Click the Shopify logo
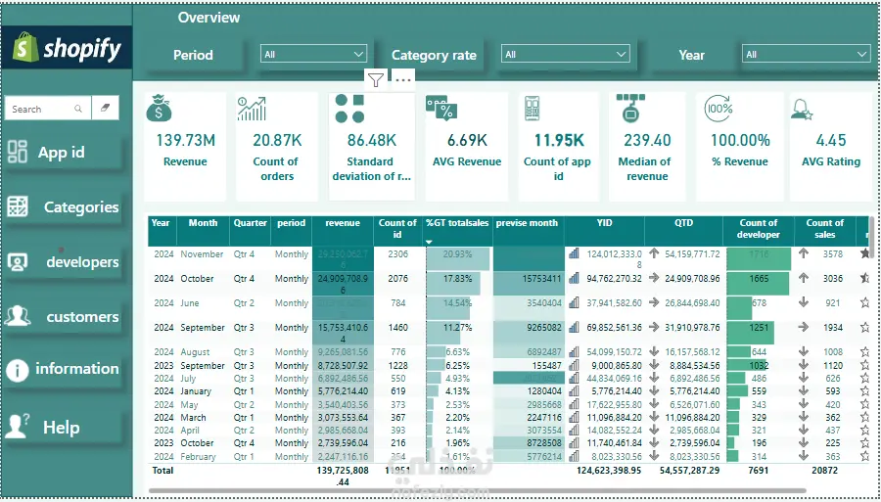The height and width of the screenshot is (502, 881). tap(67, 48)
